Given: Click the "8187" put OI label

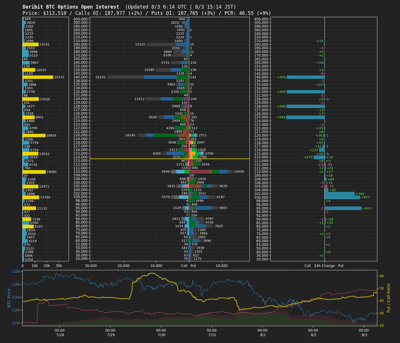Looking at the screenshot, I should [221, 197].
